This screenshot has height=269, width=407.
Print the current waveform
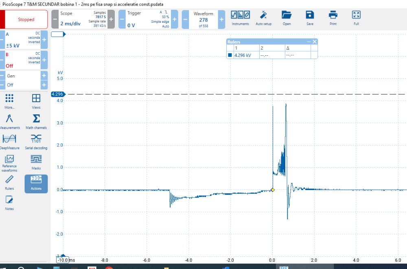coord(333,18)
